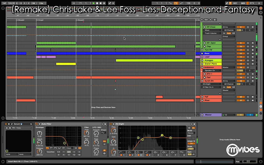Open the Speaker On control chooser
The height and width of the screenshot is (165, 264).
pyautogui.click(x=212, y=71)
